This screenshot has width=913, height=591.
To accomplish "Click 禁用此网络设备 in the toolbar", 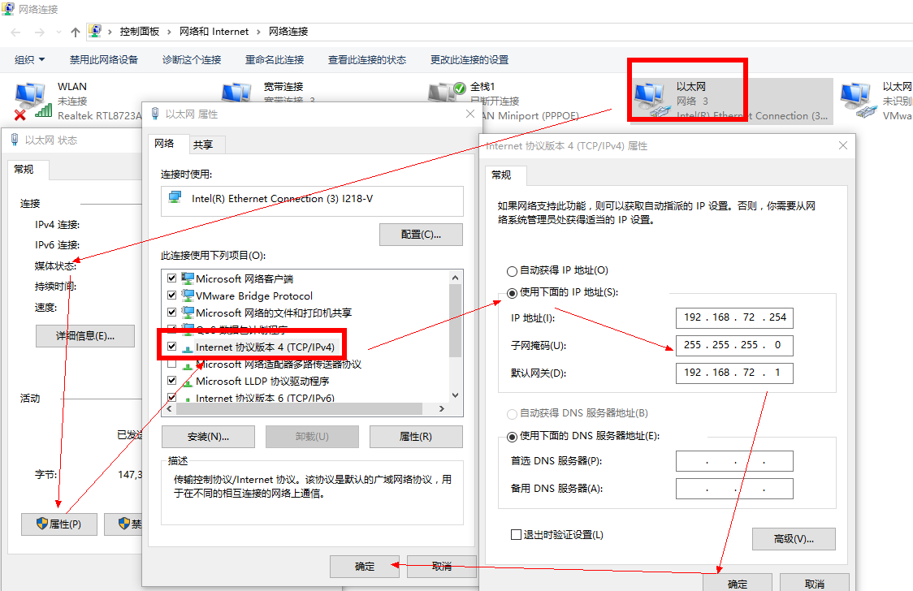I will click(x=104, y=59).
